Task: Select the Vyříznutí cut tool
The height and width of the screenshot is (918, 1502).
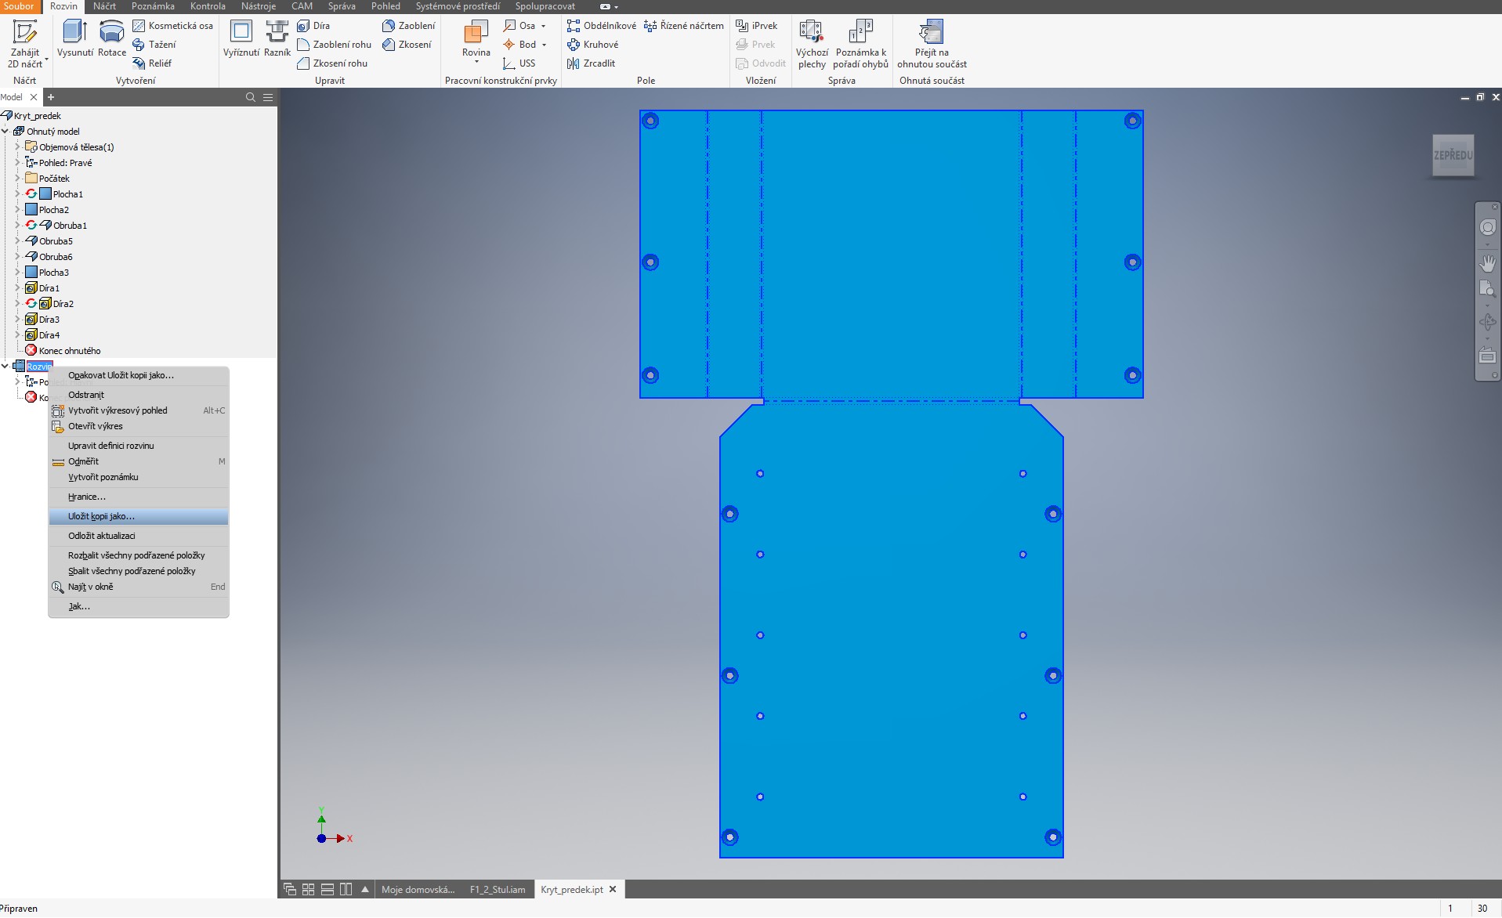Action: (241, 33)
